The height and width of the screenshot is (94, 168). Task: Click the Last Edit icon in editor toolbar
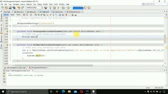tap(24, 15)
